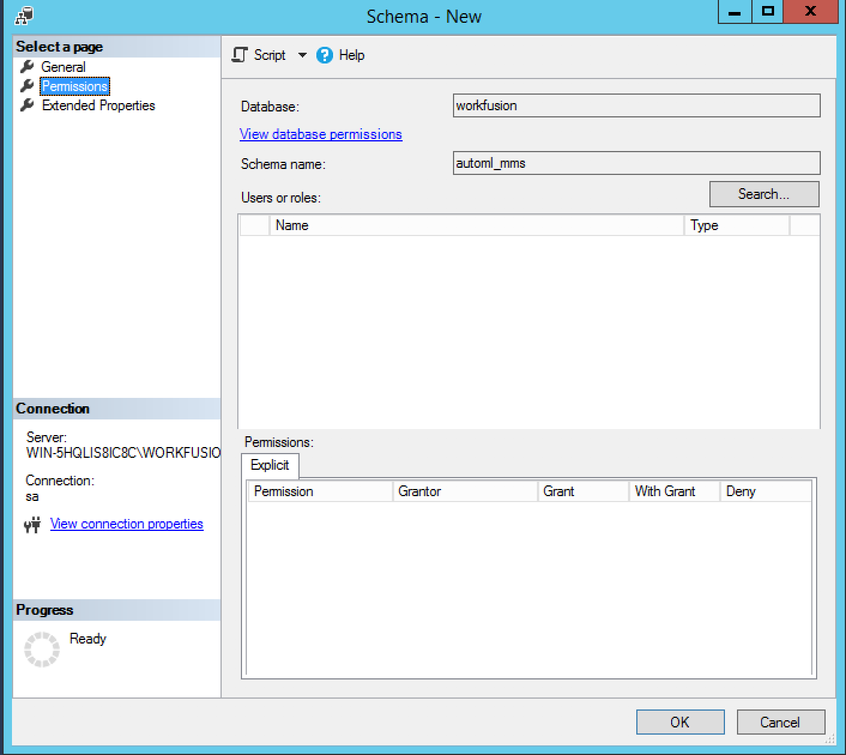This screenshot has width=846, height=755.
Task: Click the Schema name field automl_mms
Action: 636,163
